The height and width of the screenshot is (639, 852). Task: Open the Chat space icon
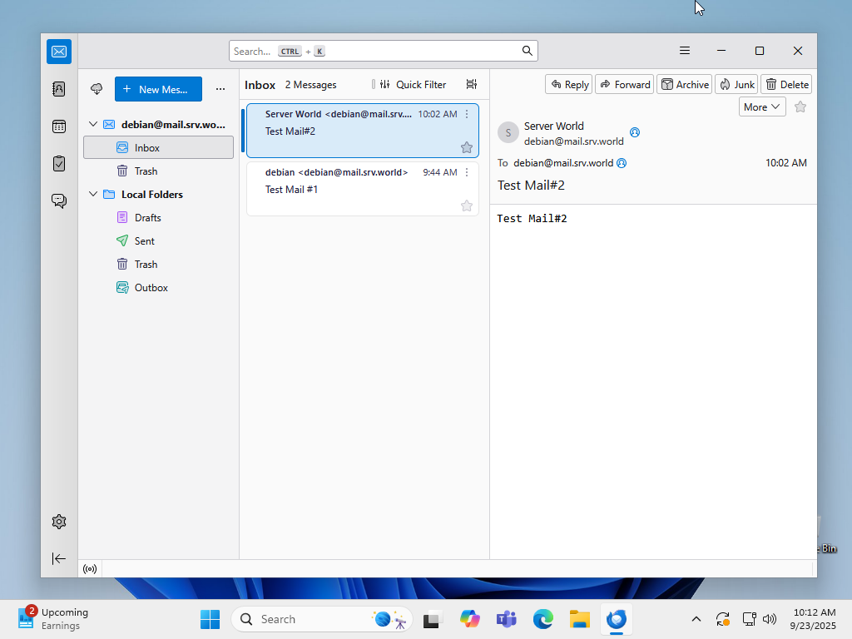(x=59, y=201)
